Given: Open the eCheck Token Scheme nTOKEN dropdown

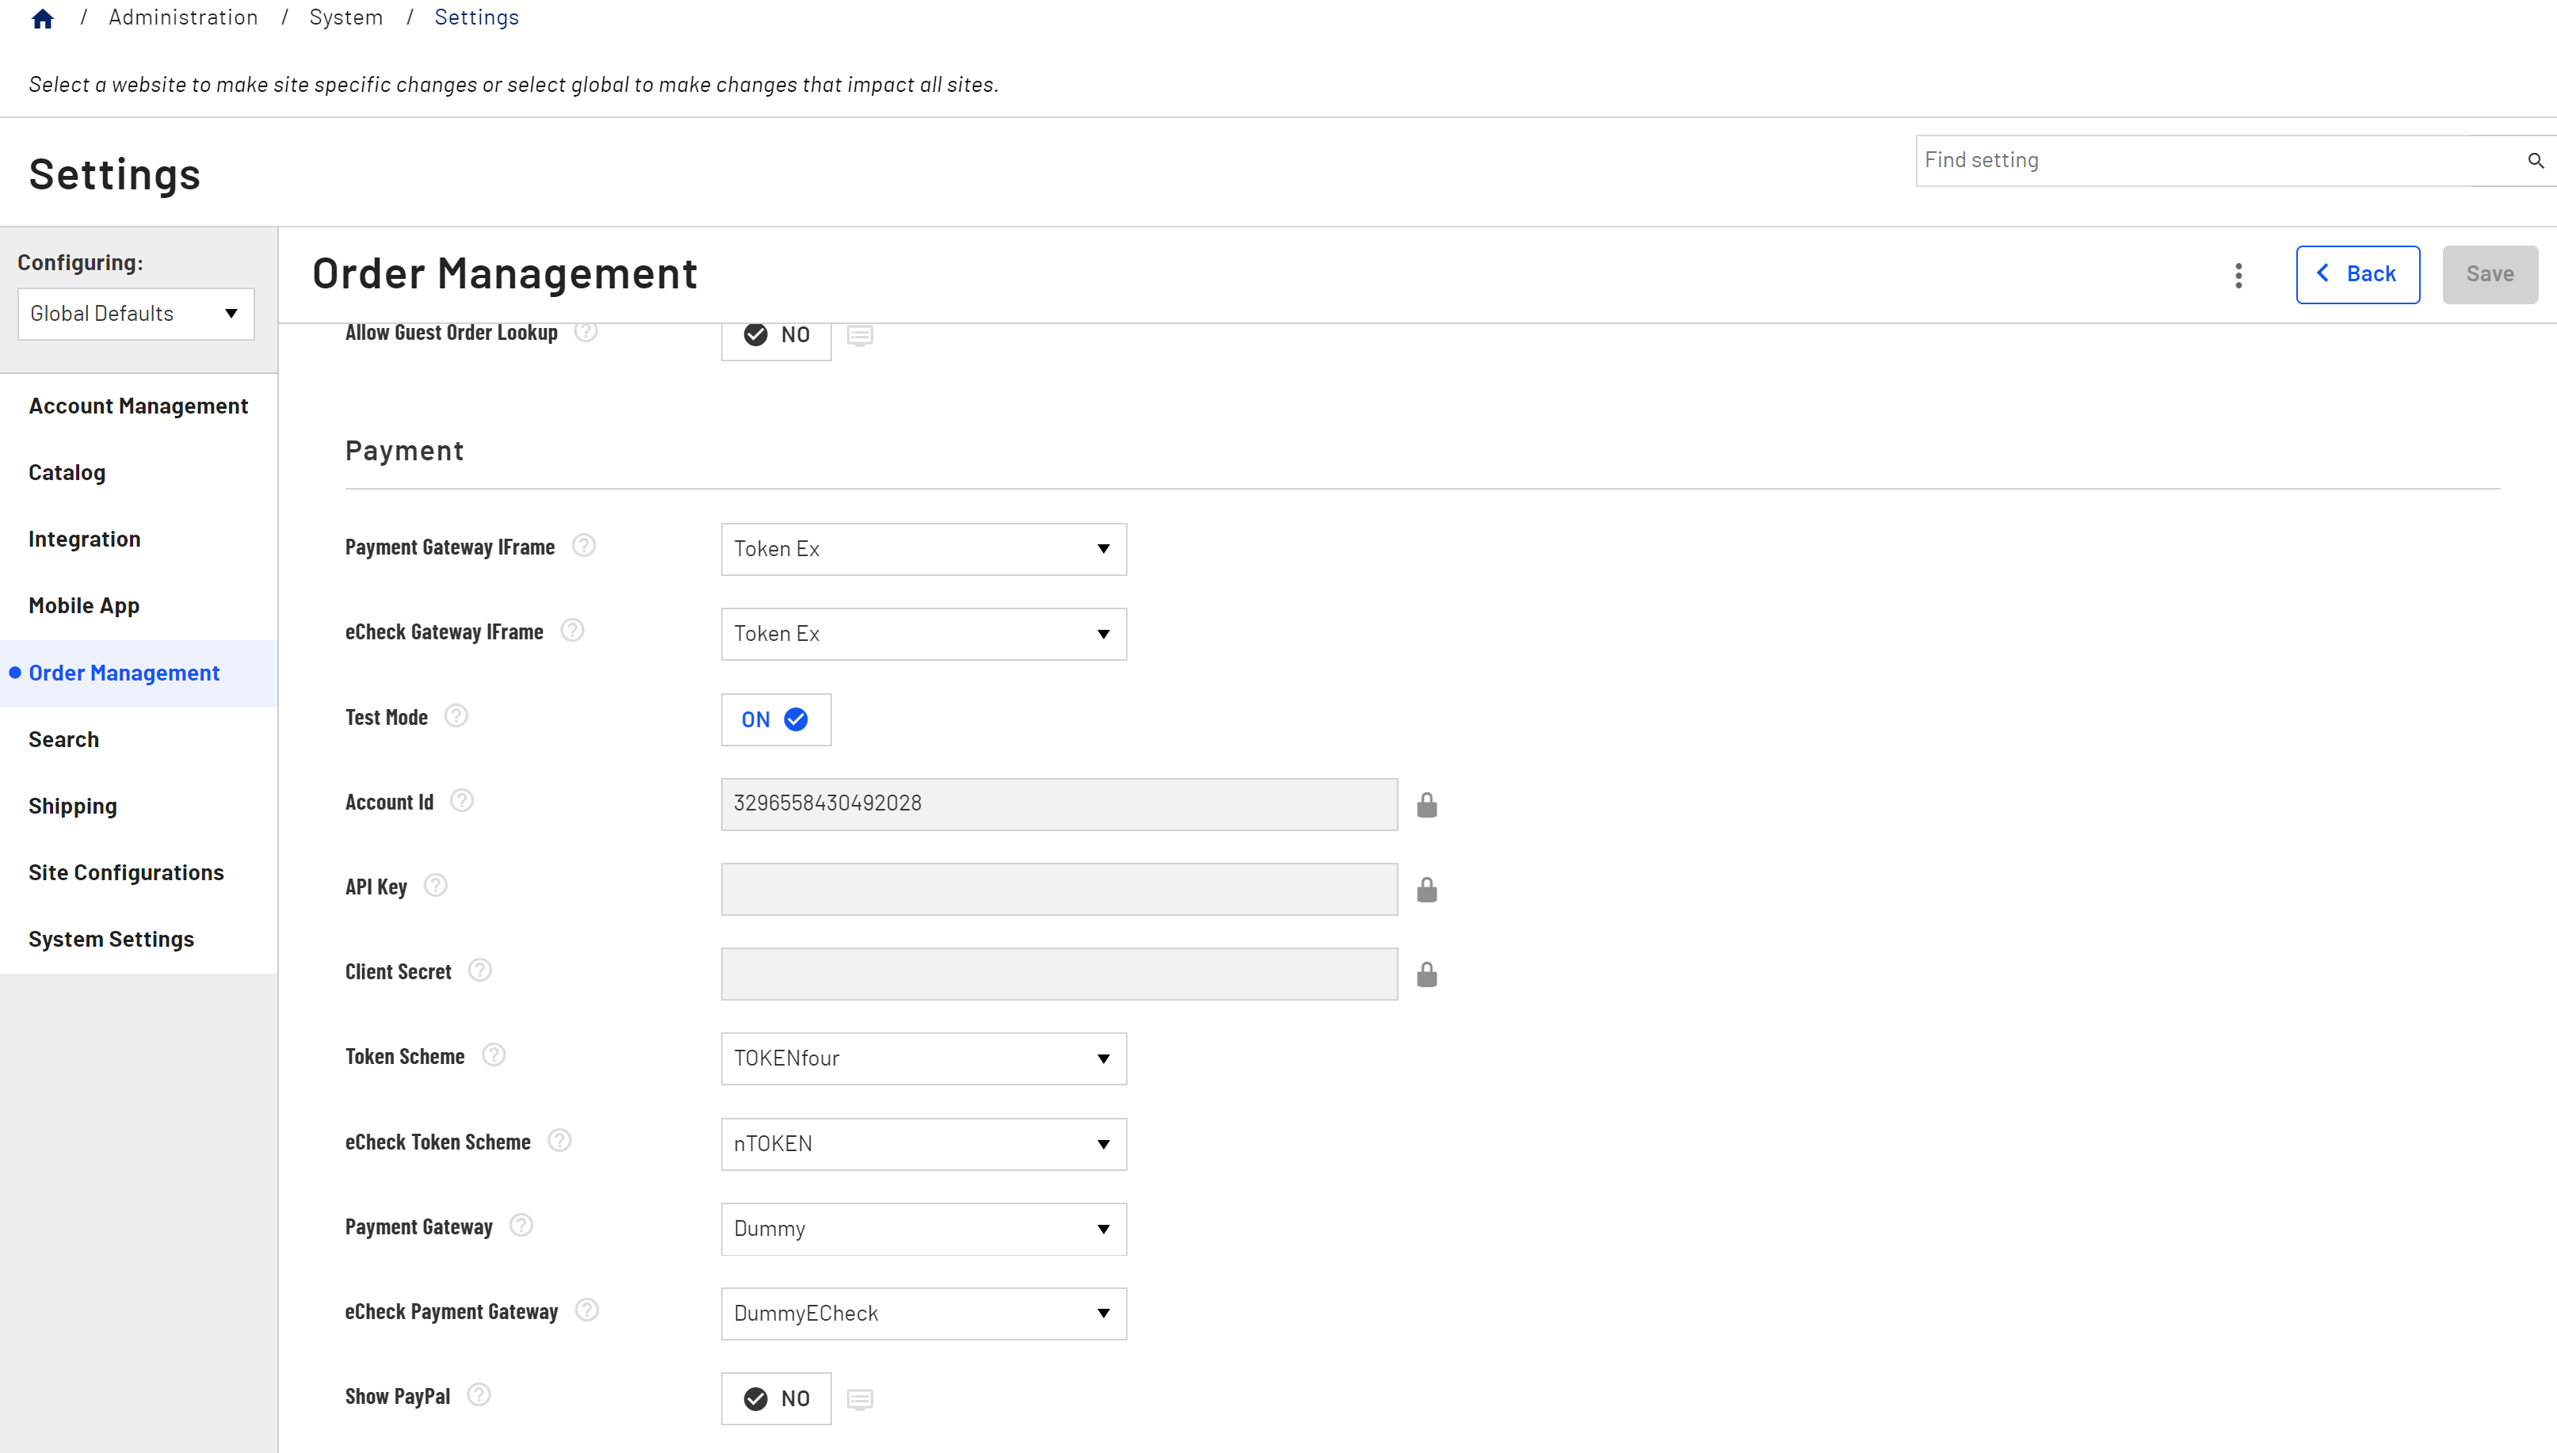Looking at the screenshot, I should 924,1144.
